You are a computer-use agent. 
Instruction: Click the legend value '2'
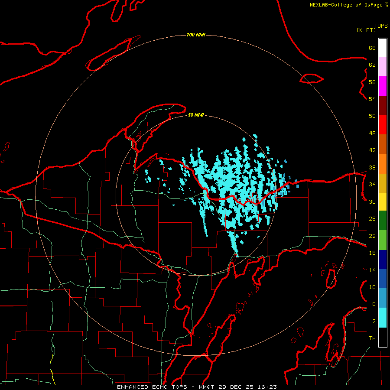(x=374, y=322)
